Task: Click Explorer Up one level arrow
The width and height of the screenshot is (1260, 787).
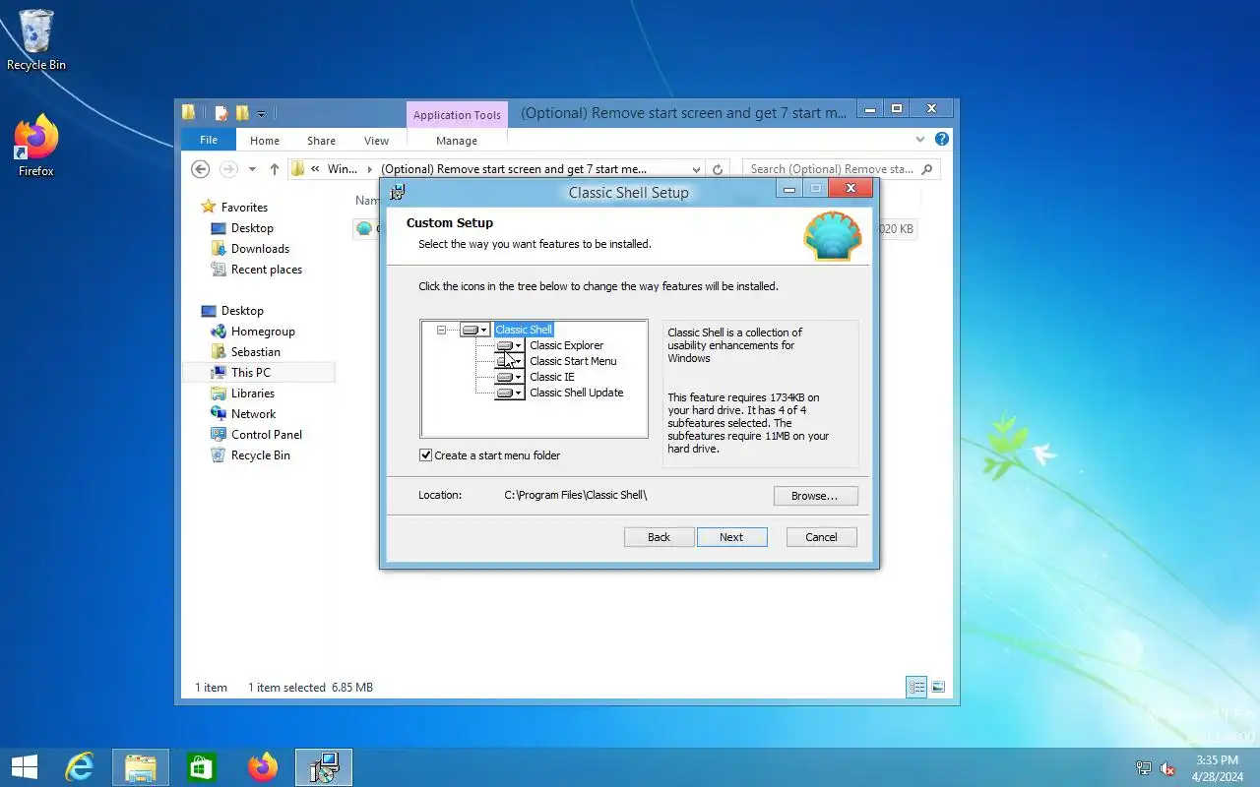Action: [x=275, y=169]
